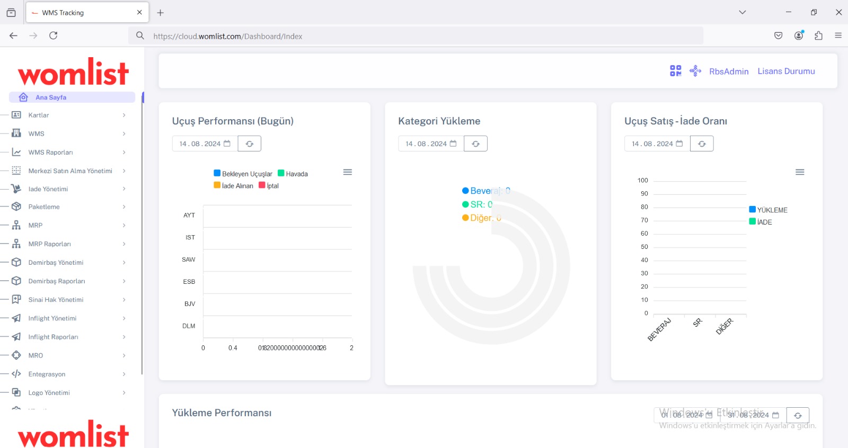The height and width of the screenshot is (448, 848).
Task: Expand the Inflight Yönetimi chevron
Action: pos(124,318)
